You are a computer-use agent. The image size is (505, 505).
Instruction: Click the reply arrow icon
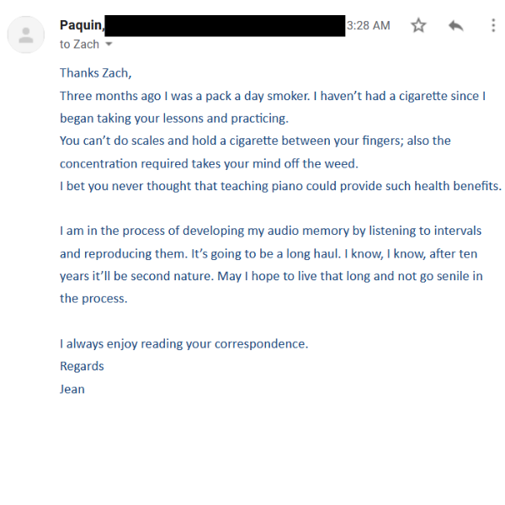pos(455,25)
